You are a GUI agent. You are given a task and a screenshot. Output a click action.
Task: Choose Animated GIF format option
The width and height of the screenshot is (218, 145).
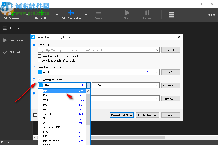pos(64,127)
